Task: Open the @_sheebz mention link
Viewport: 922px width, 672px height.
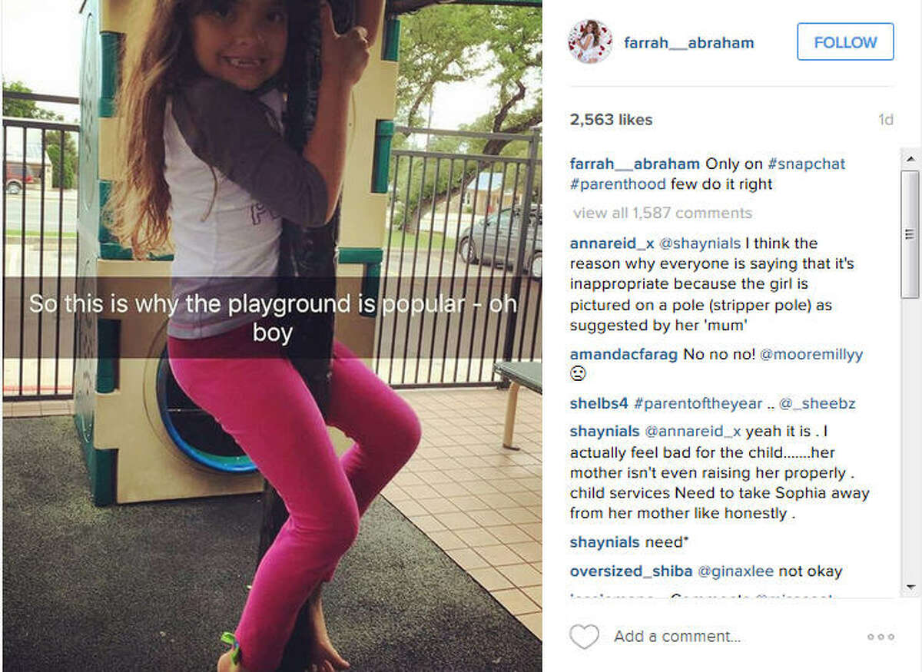Action: pyautogui.click(x=818, y=403)
